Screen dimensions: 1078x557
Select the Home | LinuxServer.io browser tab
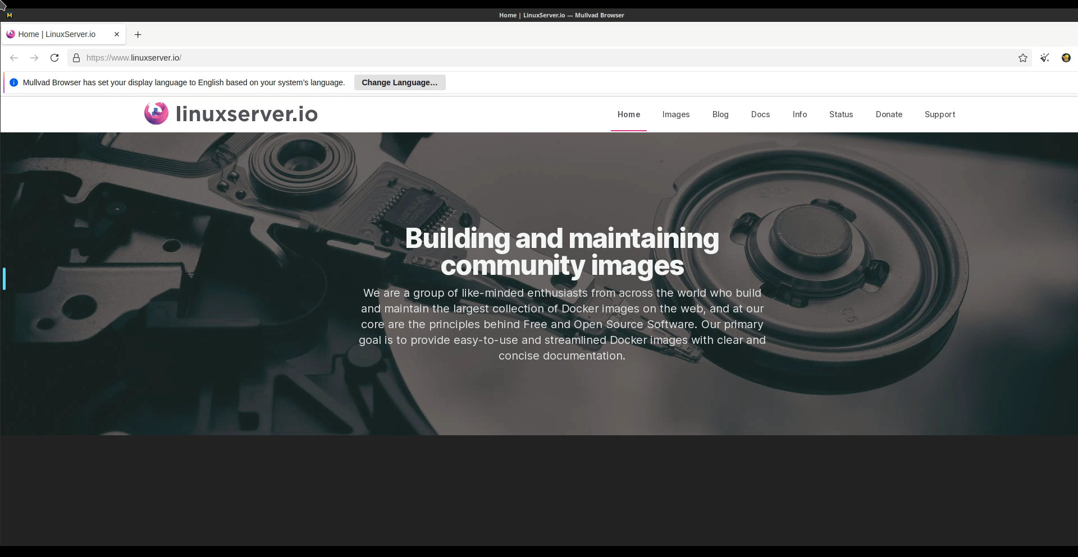coord(57,34)
